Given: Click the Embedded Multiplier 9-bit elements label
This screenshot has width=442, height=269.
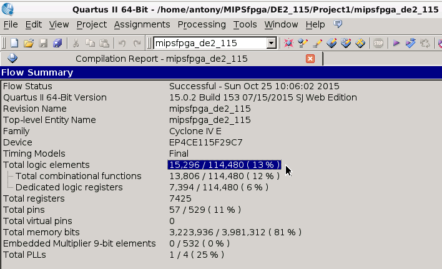Looking at the screenshot, I should click(x=79, y=243).
